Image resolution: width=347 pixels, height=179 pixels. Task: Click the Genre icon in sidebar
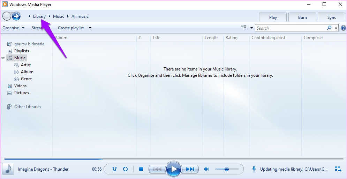(x=16, y=79)
